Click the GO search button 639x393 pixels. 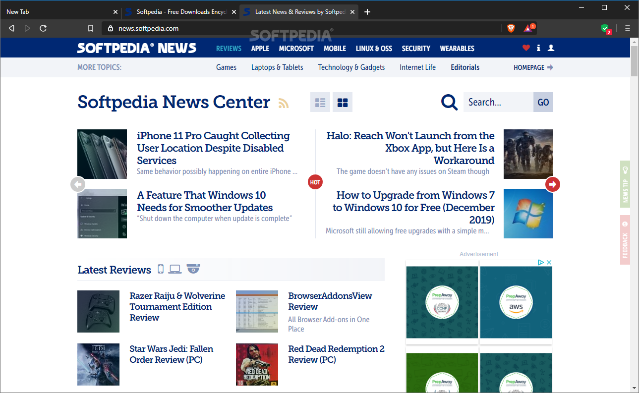pyautogui.click(x=543, y=103)
